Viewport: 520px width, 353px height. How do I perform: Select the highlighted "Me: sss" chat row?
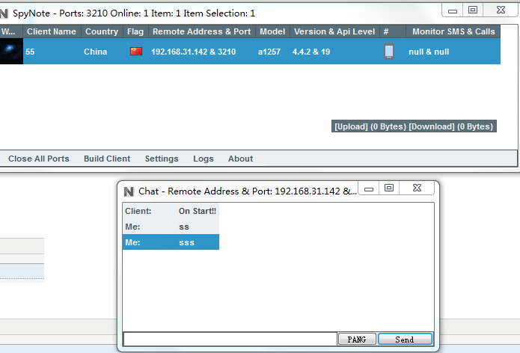(x=171, y=242)
